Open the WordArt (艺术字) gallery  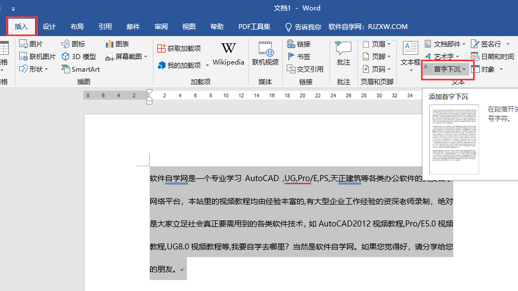442,56
